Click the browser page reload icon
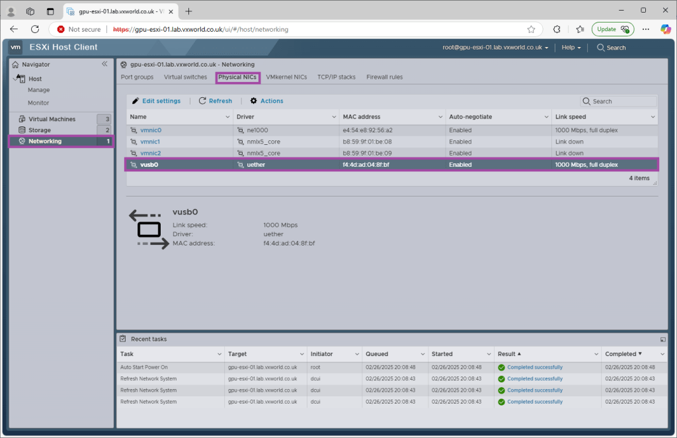This screenshot has height=438, width=677. pos(35,29)
